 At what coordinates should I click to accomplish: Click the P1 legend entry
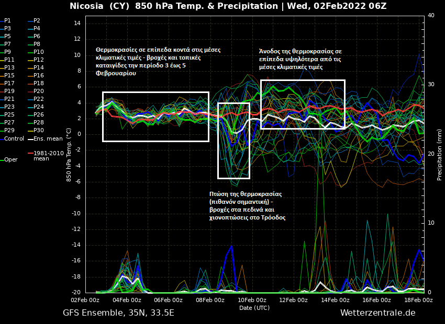[7, 20]
